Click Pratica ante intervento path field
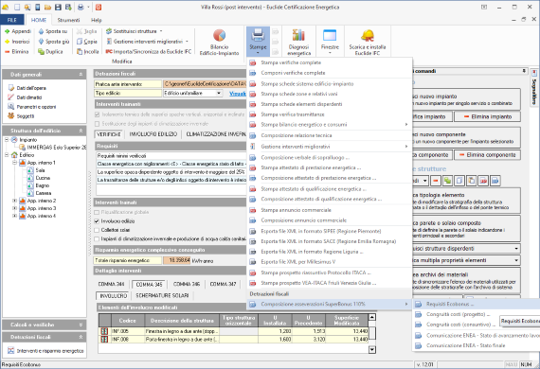Viewport: 540px width, 369px height. [x=205, y=84]
